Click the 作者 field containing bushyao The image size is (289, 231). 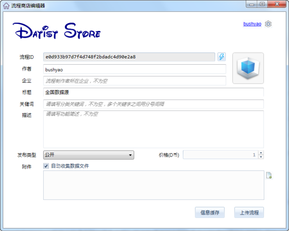point(135,69)
